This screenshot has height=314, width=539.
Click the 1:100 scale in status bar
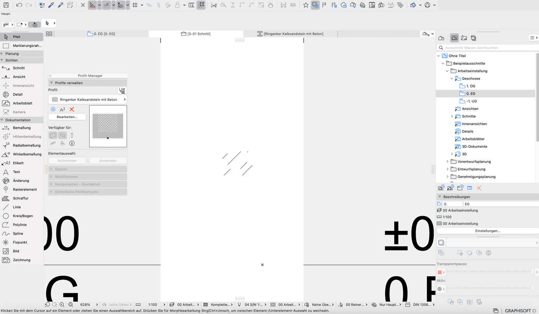click(x=153, y=305)
